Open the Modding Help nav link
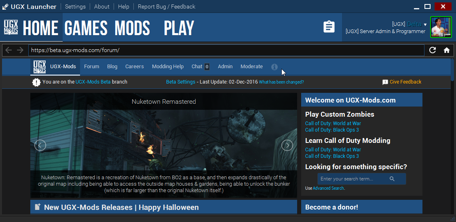Screen dimensions: 456x222 pos(168,67)
